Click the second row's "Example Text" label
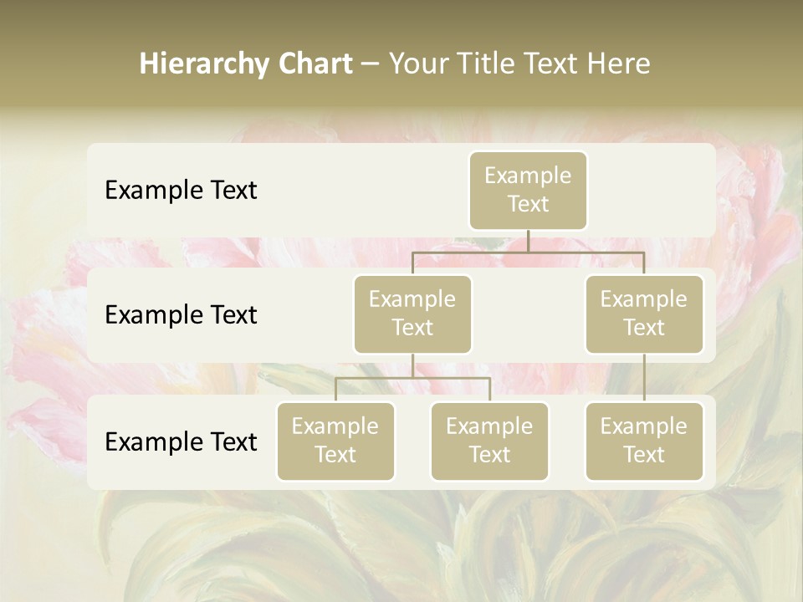 click(181, 315)
